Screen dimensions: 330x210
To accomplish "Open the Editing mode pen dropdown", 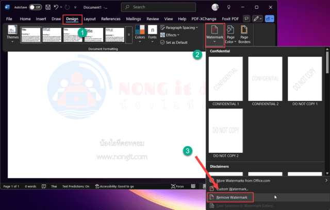I will coord(257,19).
